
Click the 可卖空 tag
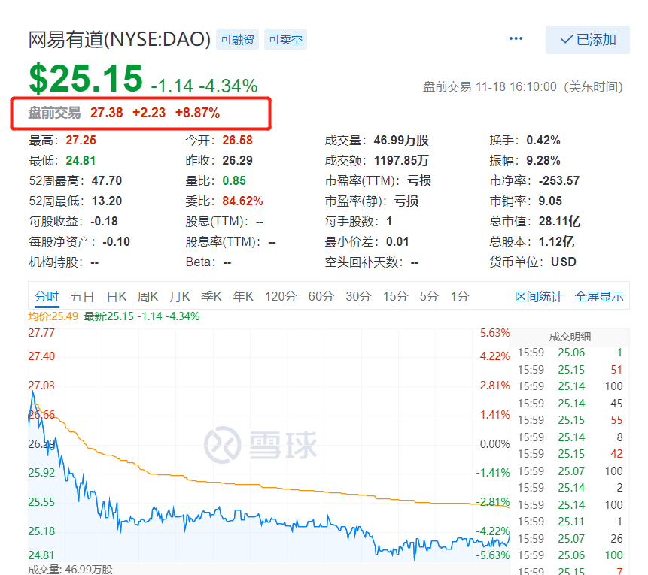point(285,40)
